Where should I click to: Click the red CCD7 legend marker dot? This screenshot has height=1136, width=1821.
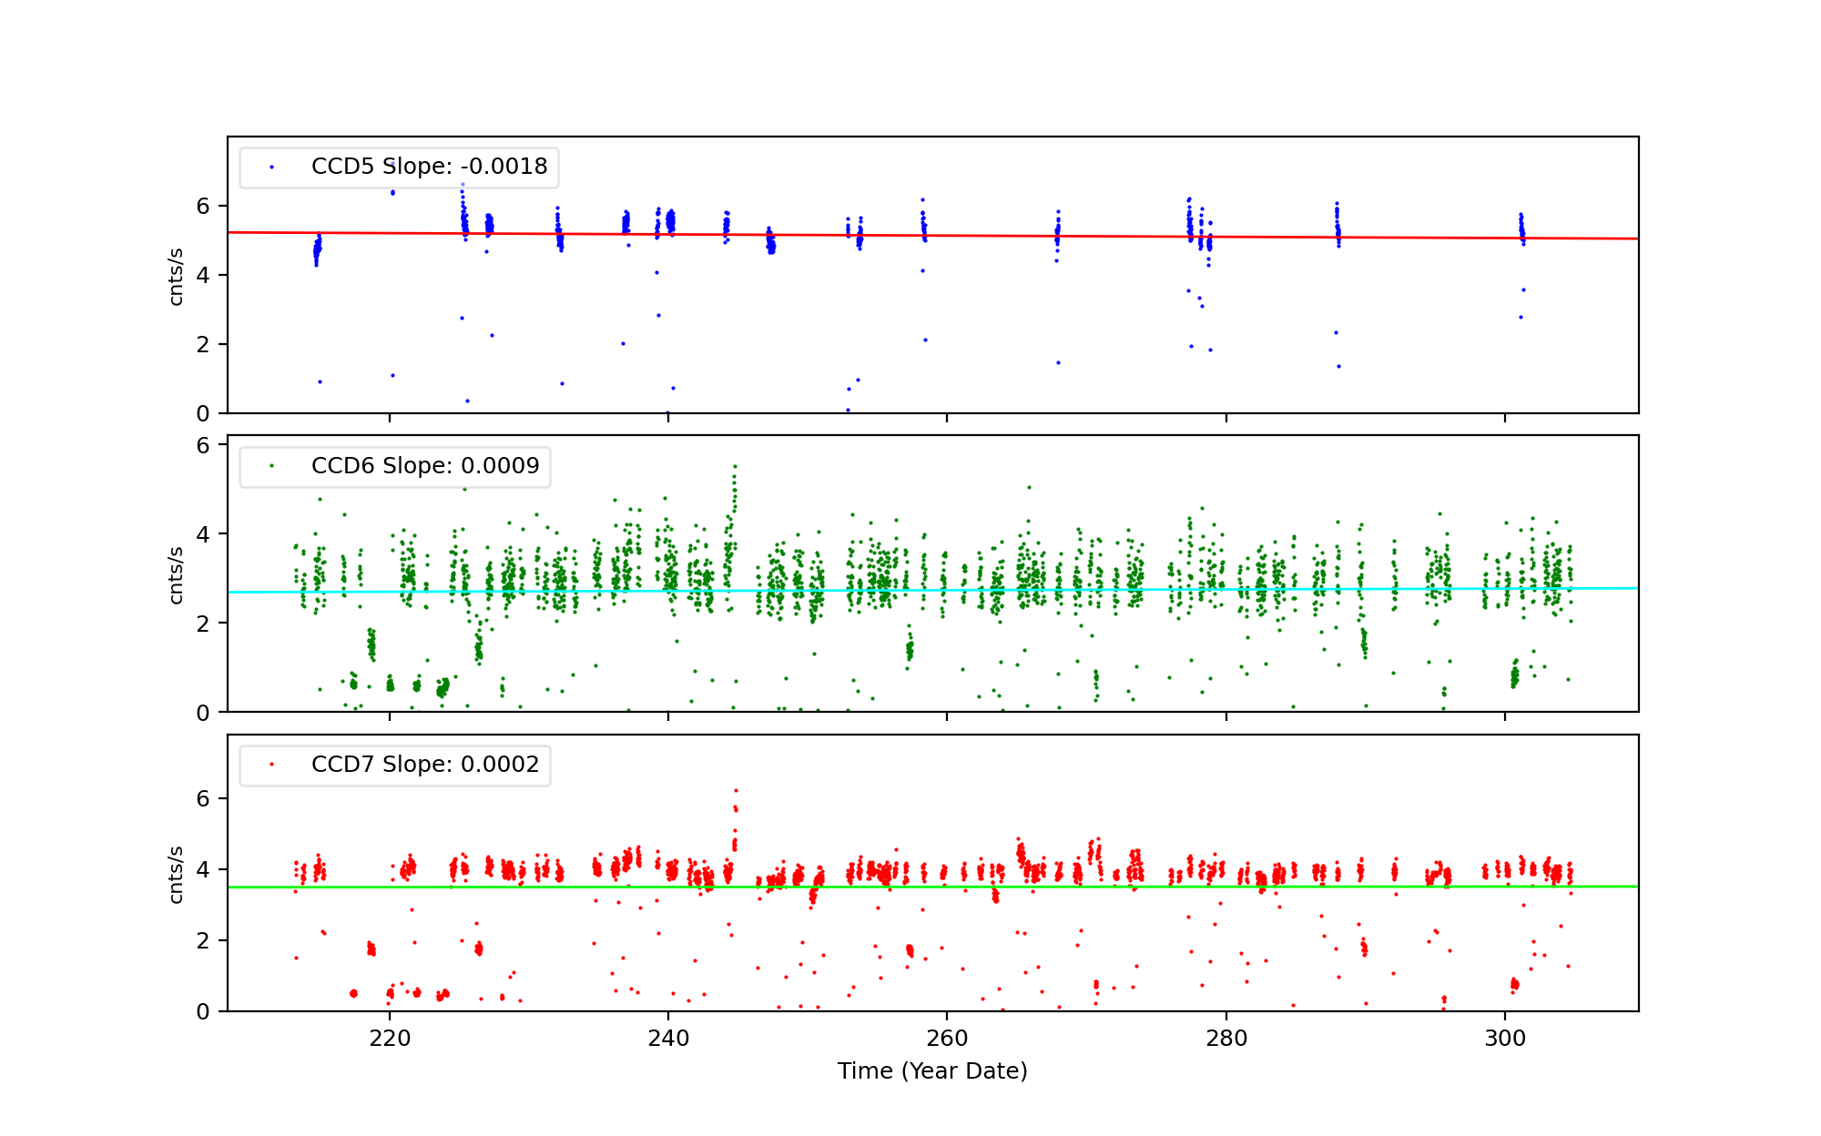point(271,765)
